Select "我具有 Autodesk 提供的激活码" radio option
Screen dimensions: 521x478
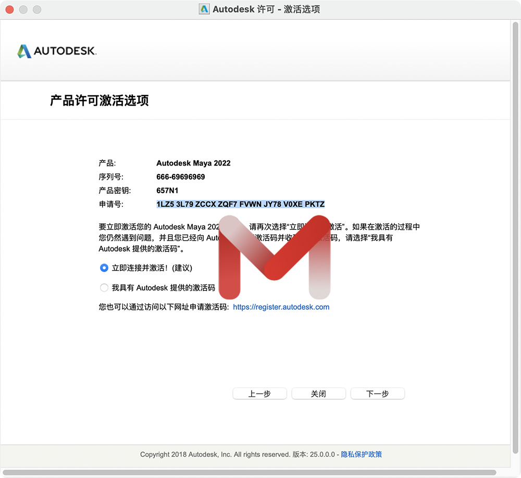click(104, 287)
